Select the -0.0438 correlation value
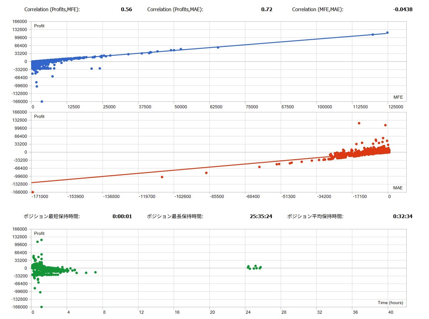This screenshot has width=429, height=319. pyautogui.click(x=403, y=9)
